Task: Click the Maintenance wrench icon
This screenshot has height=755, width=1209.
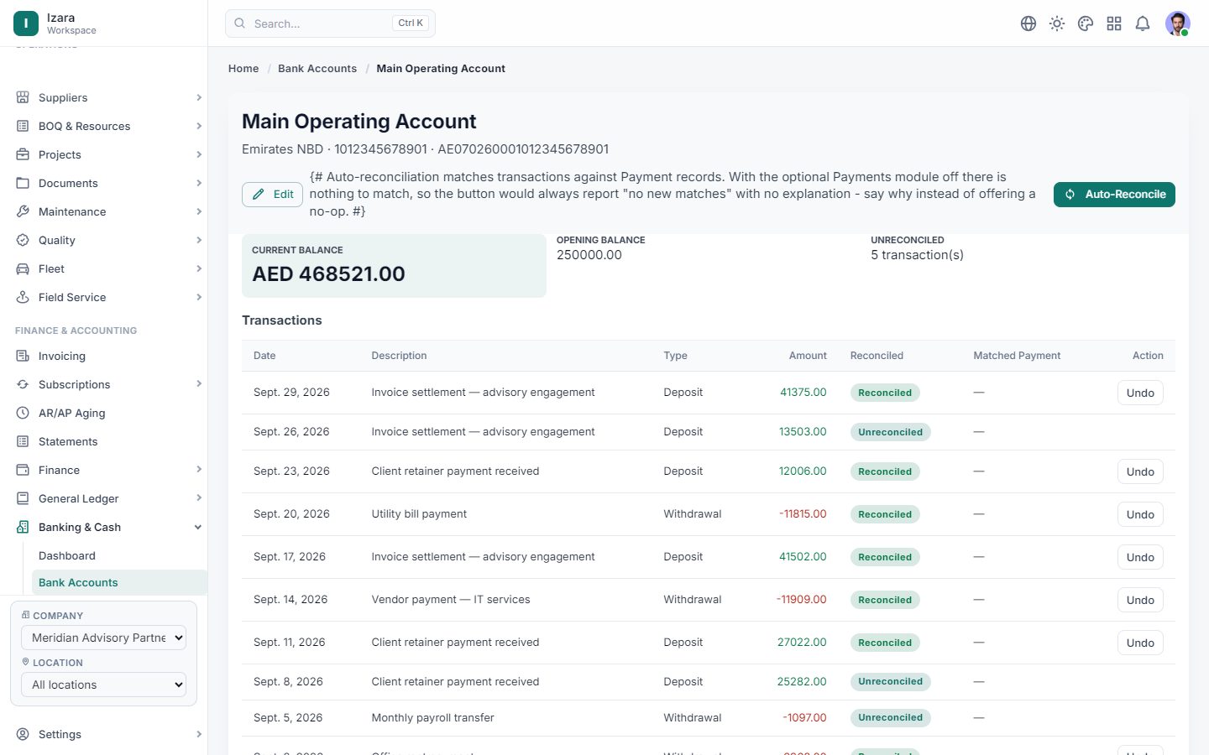Action: [x=23, y=211]
